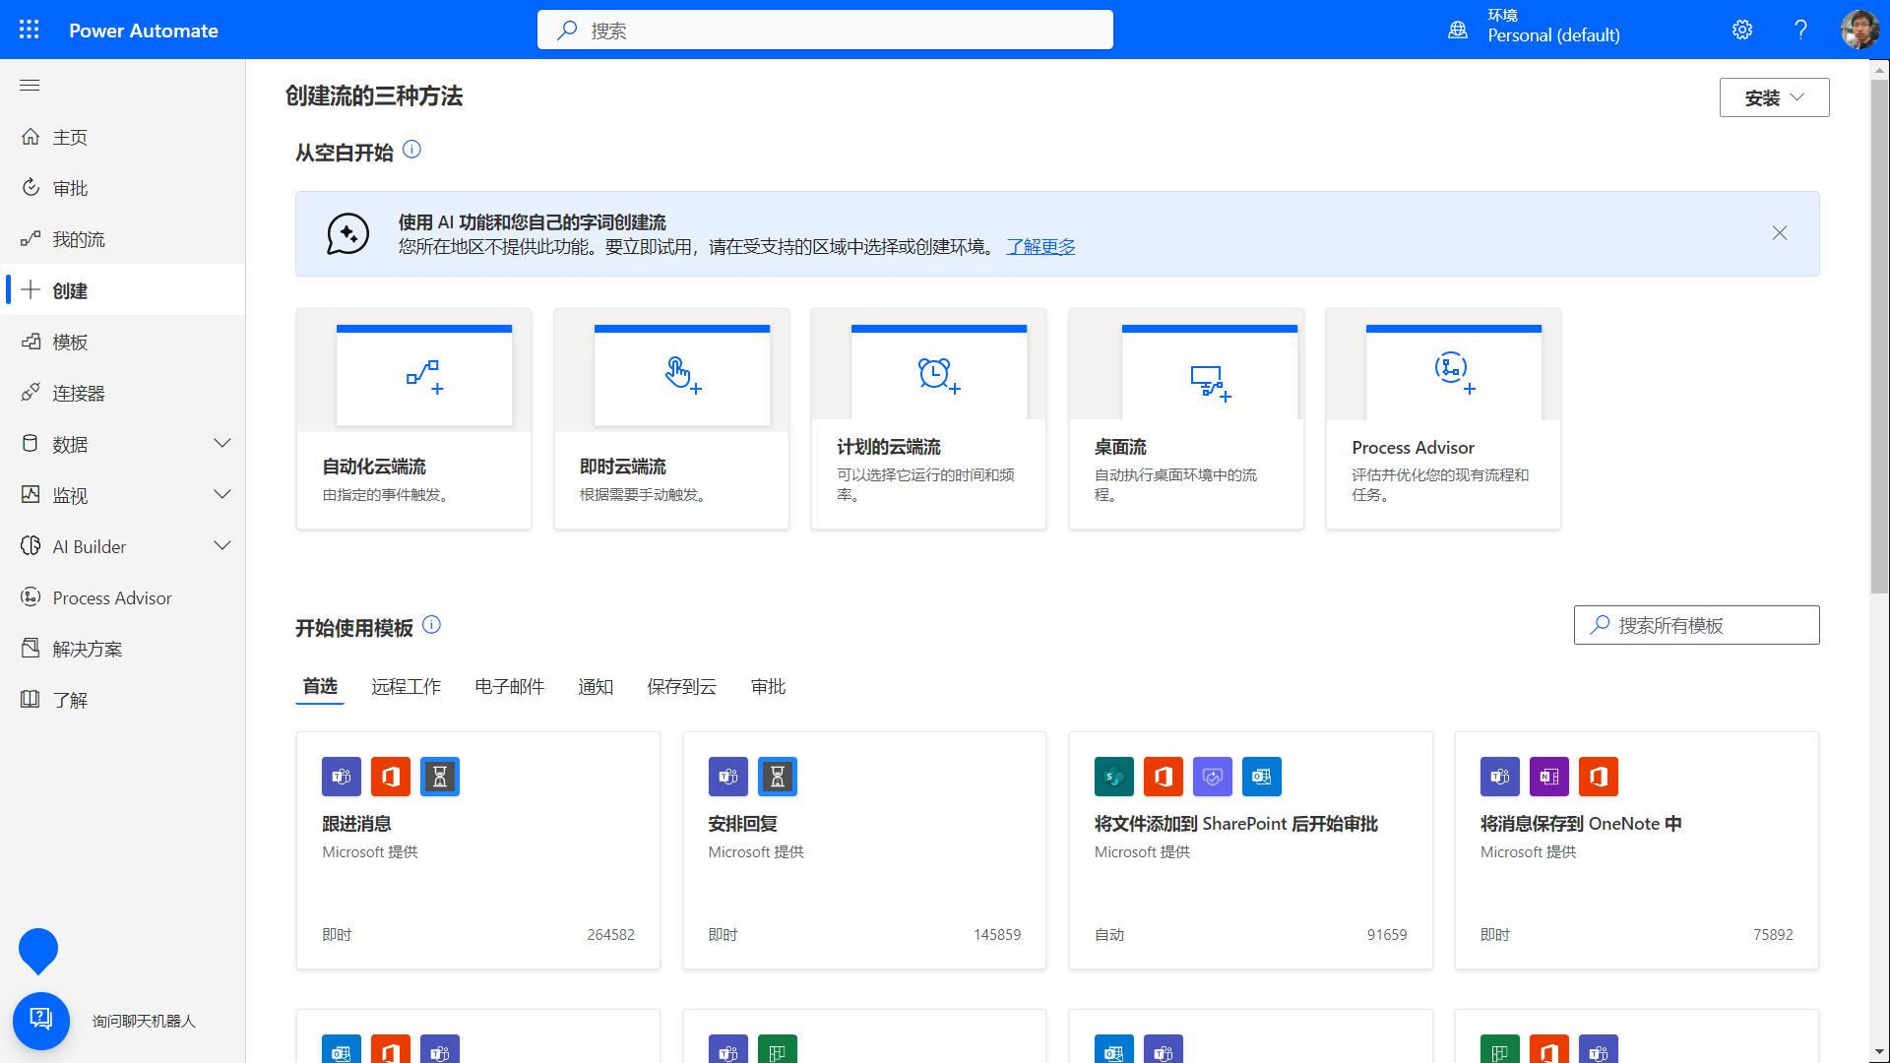Open the environment picker icon

(1458, 30)
